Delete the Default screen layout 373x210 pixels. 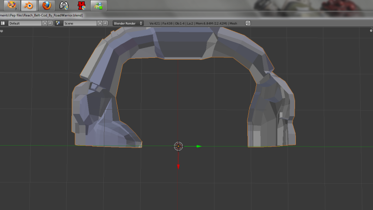pos(50,23)
